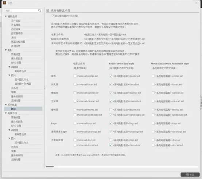Enable the movieset-clearlogo.ext checkbox
202x179 pixels.
75,132
